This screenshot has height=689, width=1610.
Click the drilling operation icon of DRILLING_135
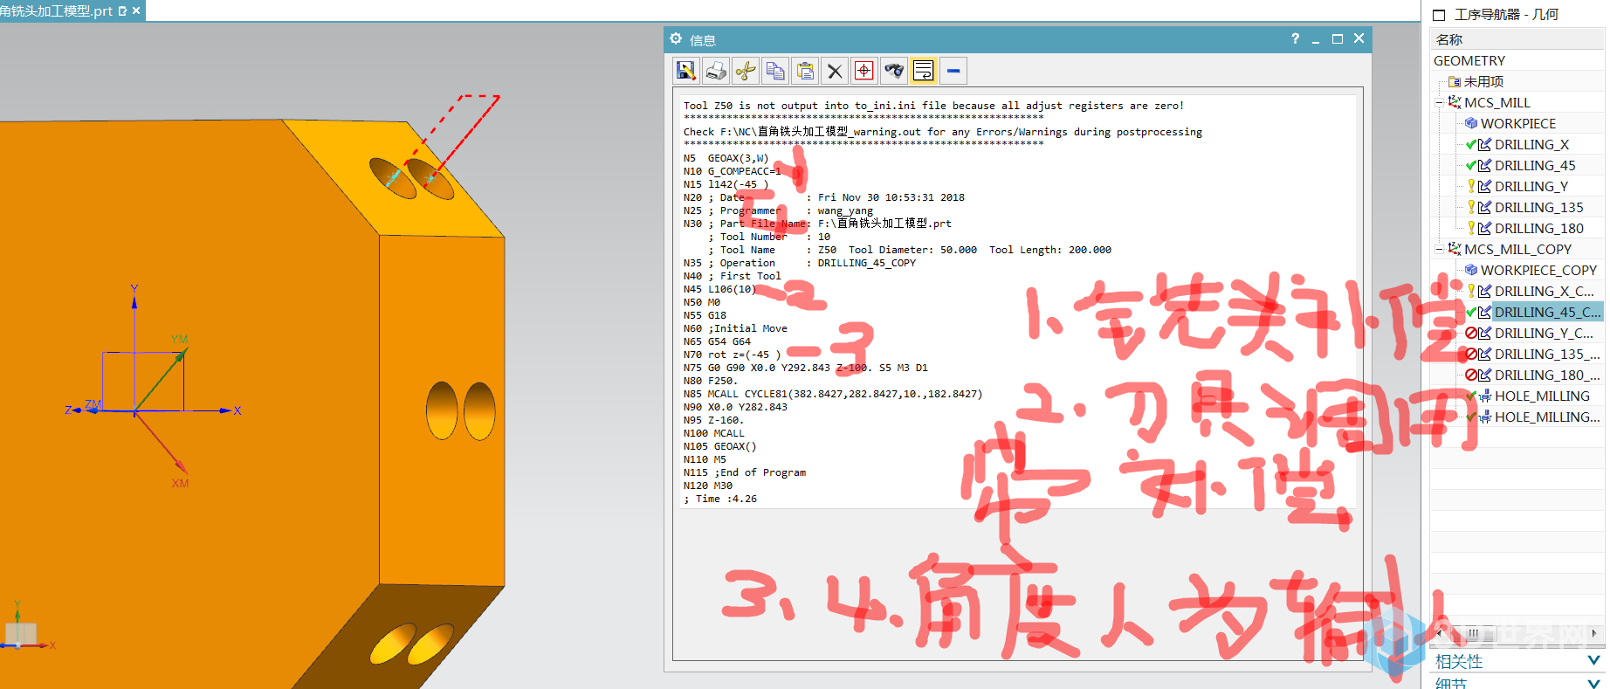click(1484, 207)
